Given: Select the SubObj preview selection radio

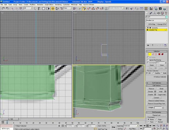Looking at the screenshot, I should [154, 73].
